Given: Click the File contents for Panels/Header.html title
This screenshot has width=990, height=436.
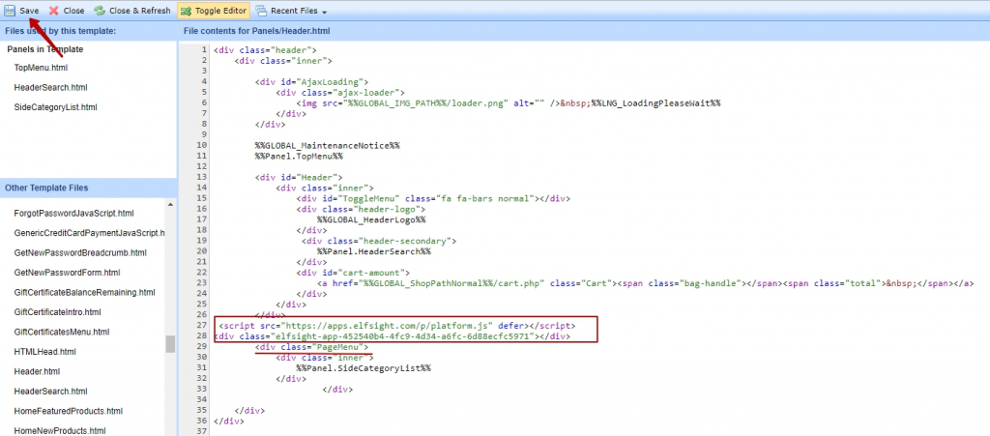Looking at the screenshot, I should 257,31.
